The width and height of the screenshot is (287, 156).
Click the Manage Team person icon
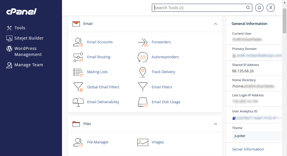[9, 65]
